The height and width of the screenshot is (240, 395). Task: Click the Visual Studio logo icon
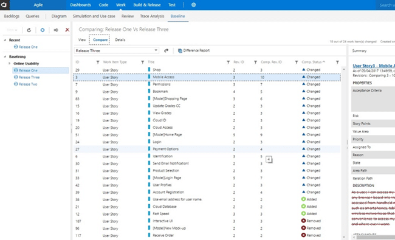click(x=4, y=5)
